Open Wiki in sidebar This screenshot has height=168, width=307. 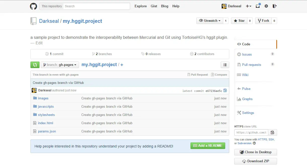245,75
